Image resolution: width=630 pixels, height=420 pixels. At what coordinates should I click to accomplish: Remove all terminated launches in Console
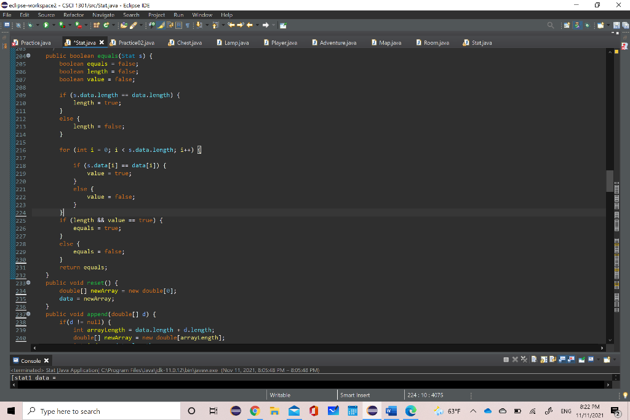(x=524, y=359)
